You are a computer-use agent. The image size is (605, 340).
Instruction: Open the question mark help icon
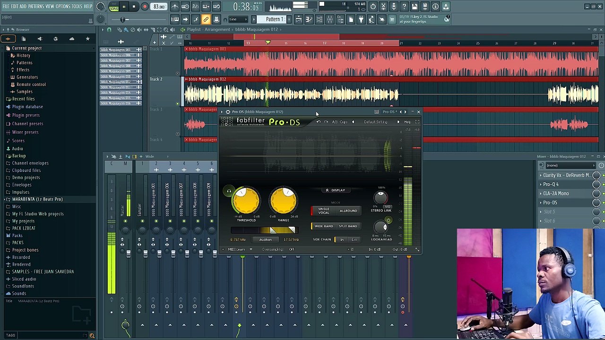404,7
